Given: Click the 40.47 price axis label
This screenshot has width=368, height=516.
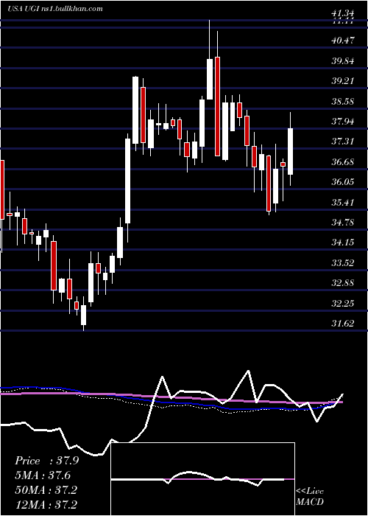Looking at the screenshot, I should coord(343,41).
